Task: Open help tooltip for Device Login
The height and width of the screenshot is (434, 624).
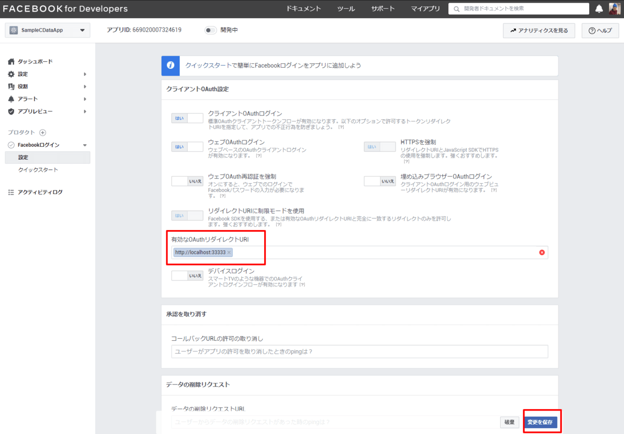Action: pos(302,285)
